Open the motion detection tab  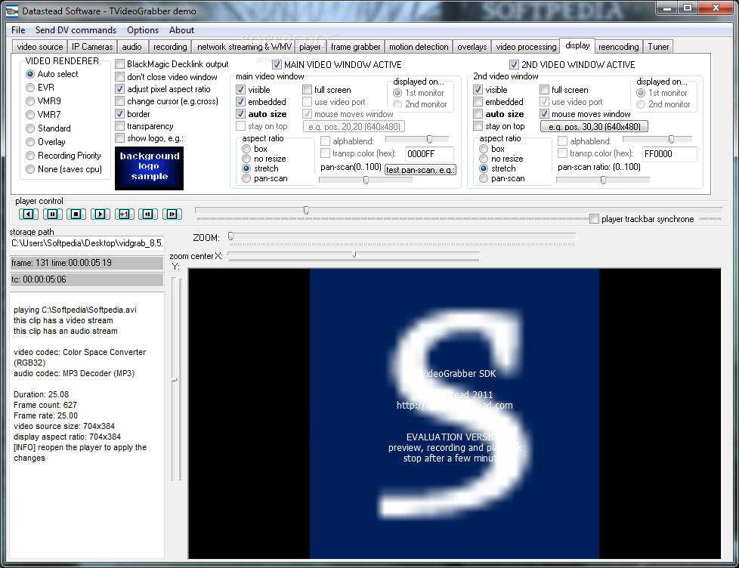(x=419, y=47)
